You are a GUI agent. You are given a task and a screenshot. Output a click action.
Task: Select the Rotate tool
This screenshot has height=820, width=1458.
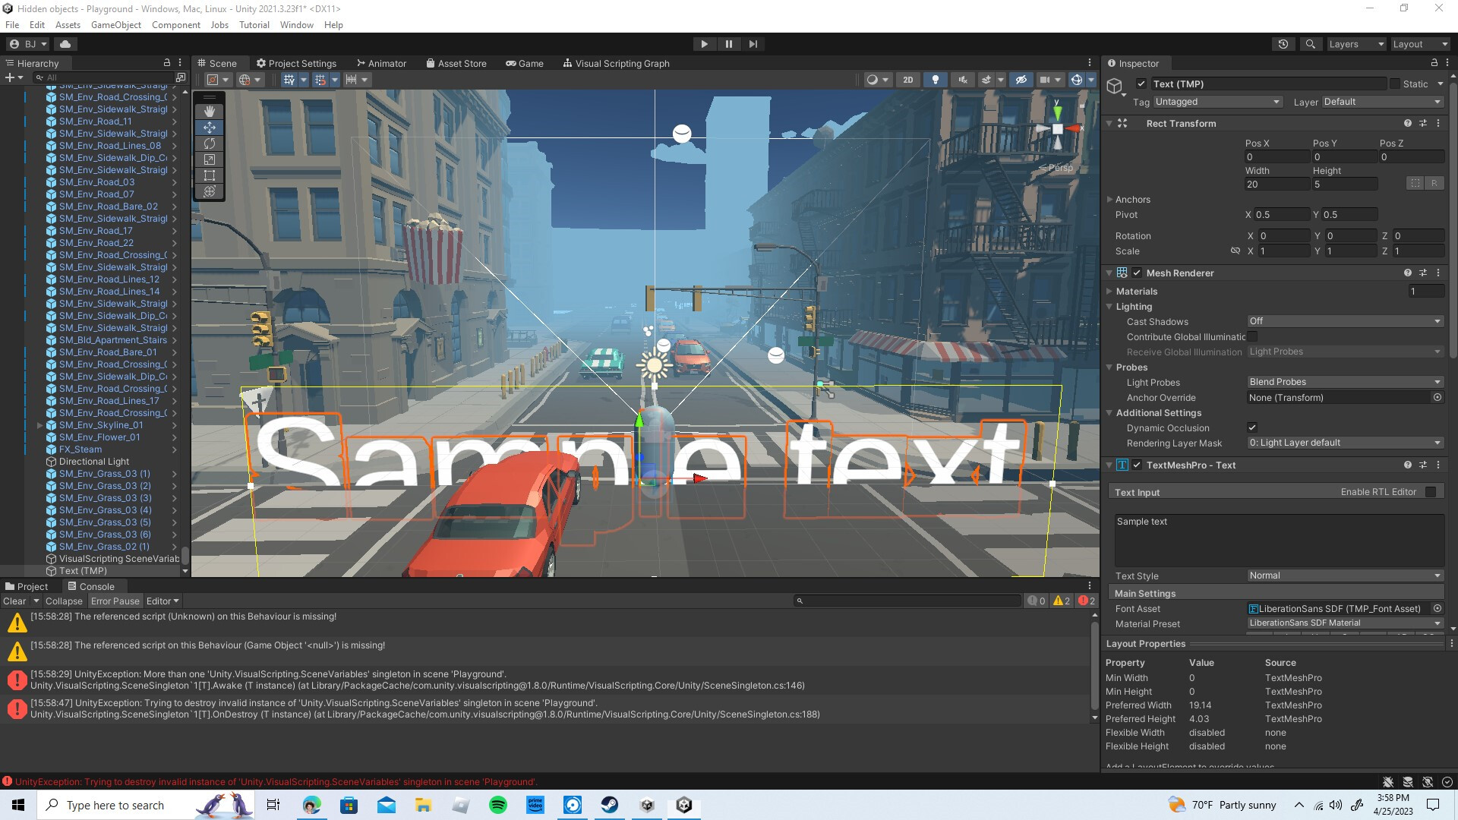[210, 143]
